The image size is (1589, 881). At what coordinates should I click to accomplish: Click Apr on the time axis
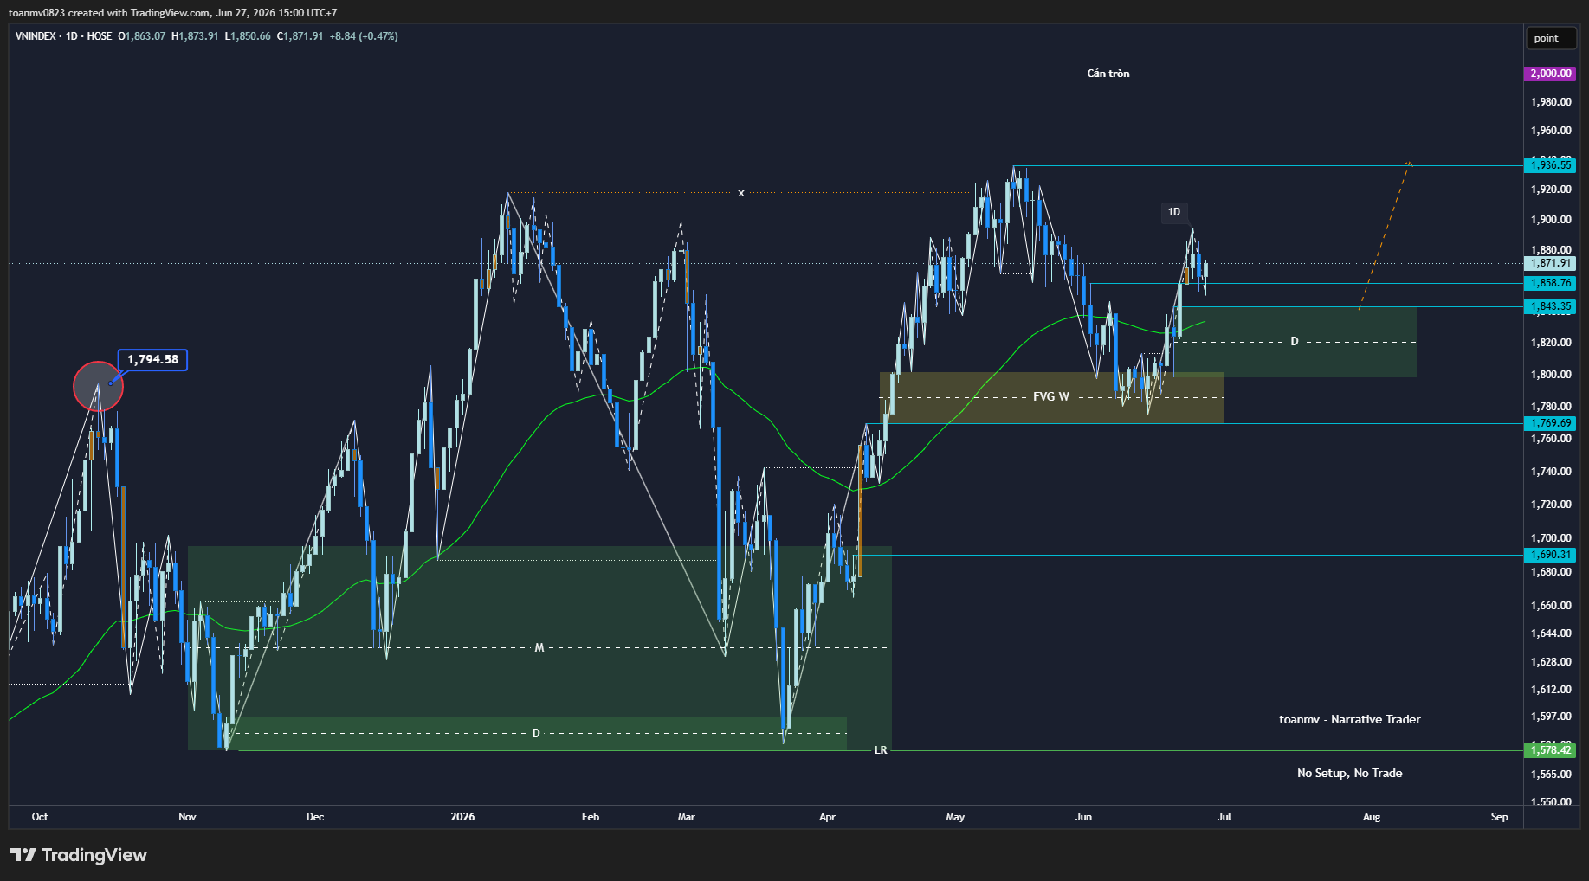(x=828, y=817)
